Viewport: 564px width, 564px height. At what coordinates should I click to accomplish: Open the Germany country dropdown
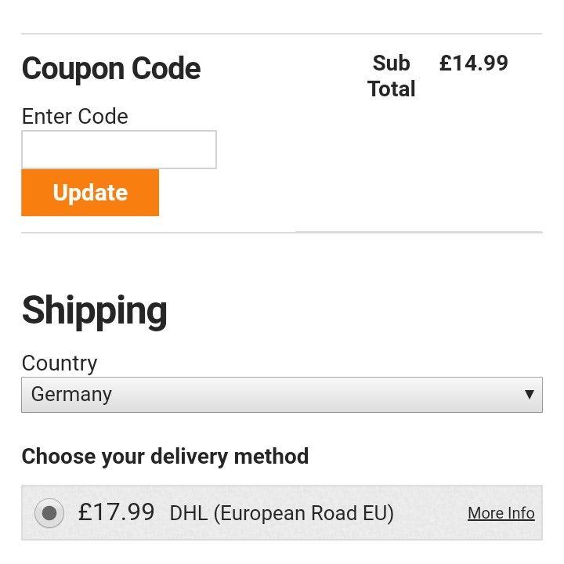pos(281,394)
